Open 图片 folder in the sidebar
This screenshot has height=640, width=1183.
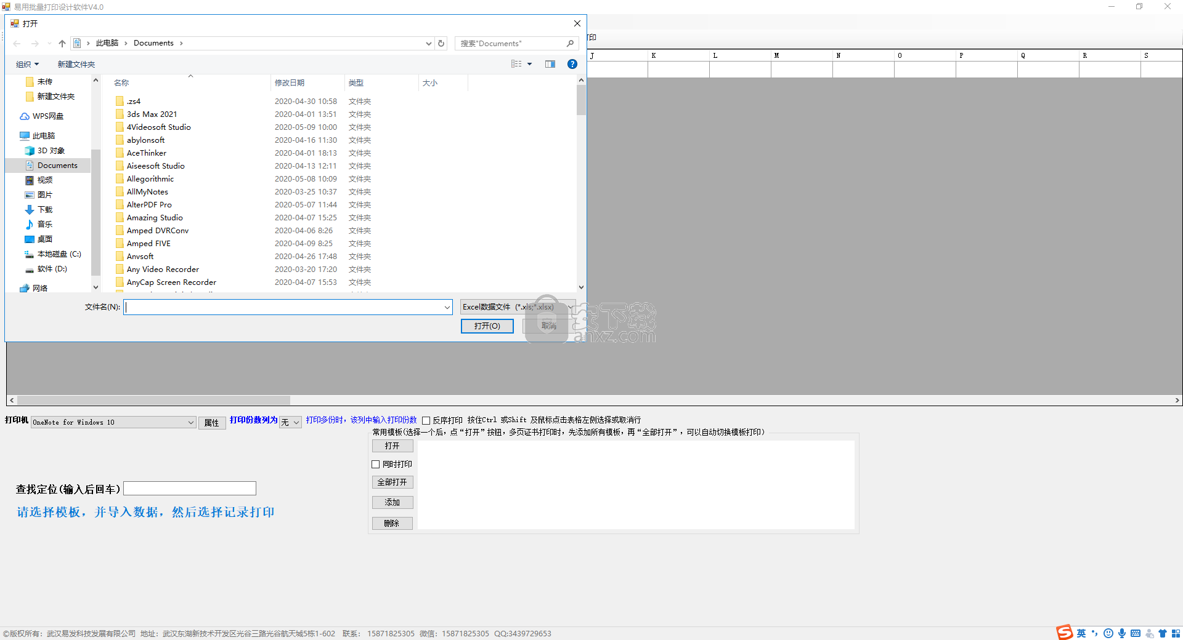[x=39, y=195]
